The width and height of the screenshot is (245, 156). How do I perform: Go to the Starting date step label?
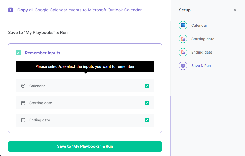pos(203,39)
